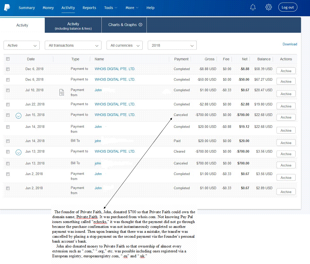Archive the Jun 22 -$2.88 payment
The width and height of the screenshot is (310, 264).
click(286, 106)
